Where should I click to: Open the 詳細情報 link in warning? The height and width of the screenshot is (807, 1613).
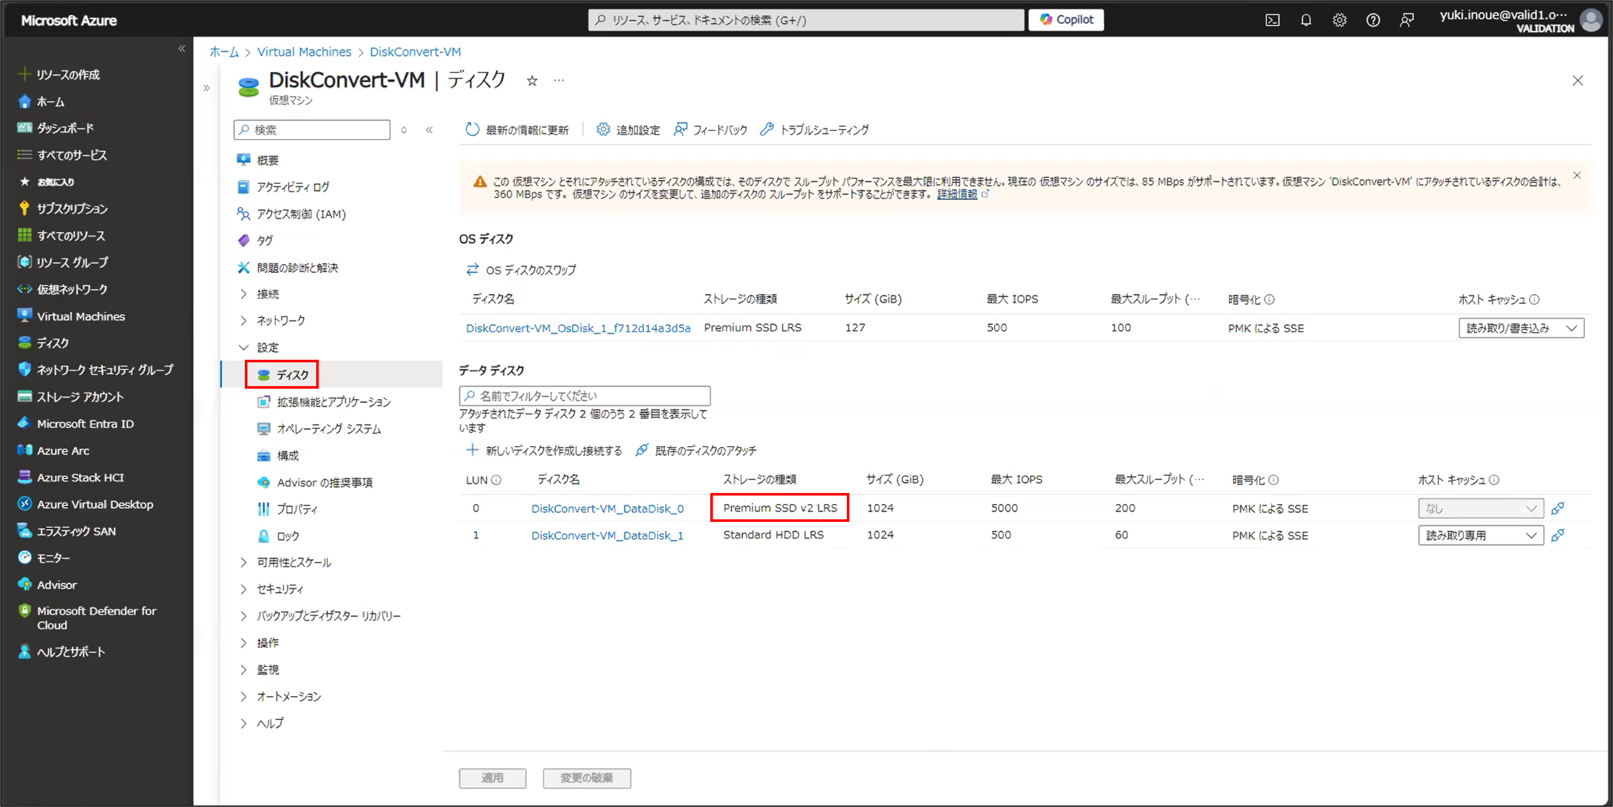pos(957,194)
